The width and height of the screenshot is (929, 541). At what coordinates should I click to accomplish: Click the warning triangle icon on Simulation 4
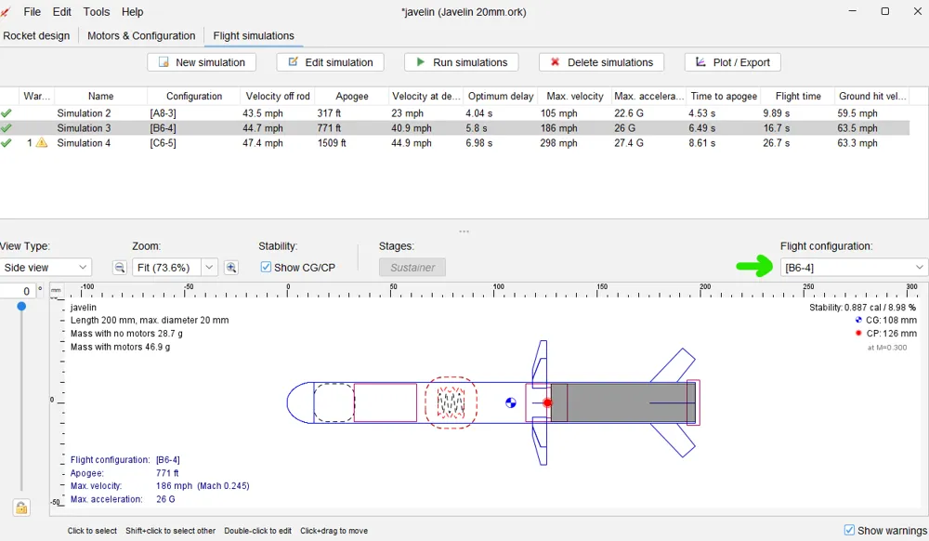click(x=42, y=143)
